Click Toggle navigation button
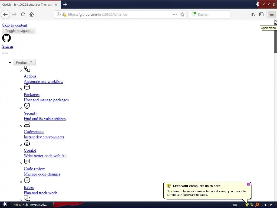The width and height of the screenshot is (277, 208). 19,31
